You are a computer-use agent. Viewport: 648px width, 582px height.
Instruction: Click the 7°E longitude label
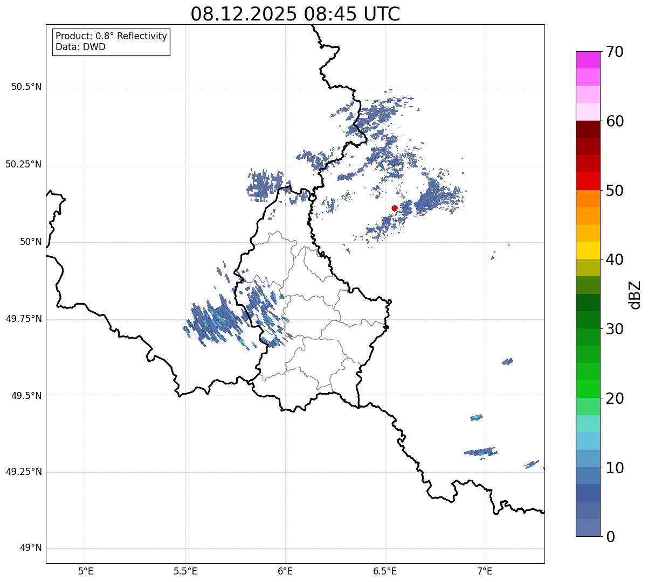[x=485, y=571]
